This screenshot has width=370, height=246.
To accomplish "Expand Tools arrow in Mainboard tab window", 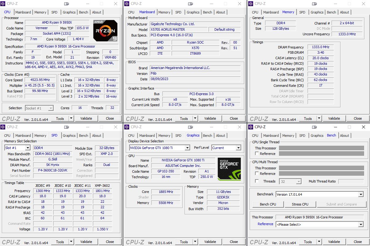I will (x=195, y=118).
